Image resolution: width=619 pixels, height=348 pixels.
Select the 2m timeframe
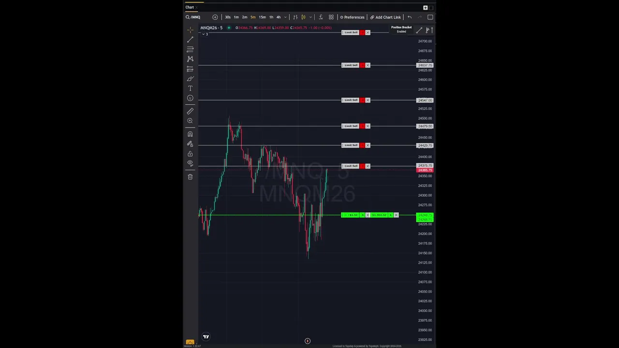click(245, 17)
